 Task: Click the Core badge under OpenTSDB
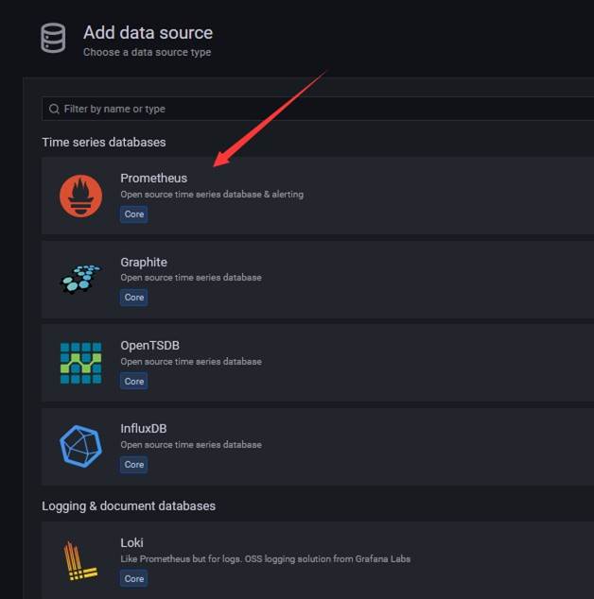click(x=134, y=382)
